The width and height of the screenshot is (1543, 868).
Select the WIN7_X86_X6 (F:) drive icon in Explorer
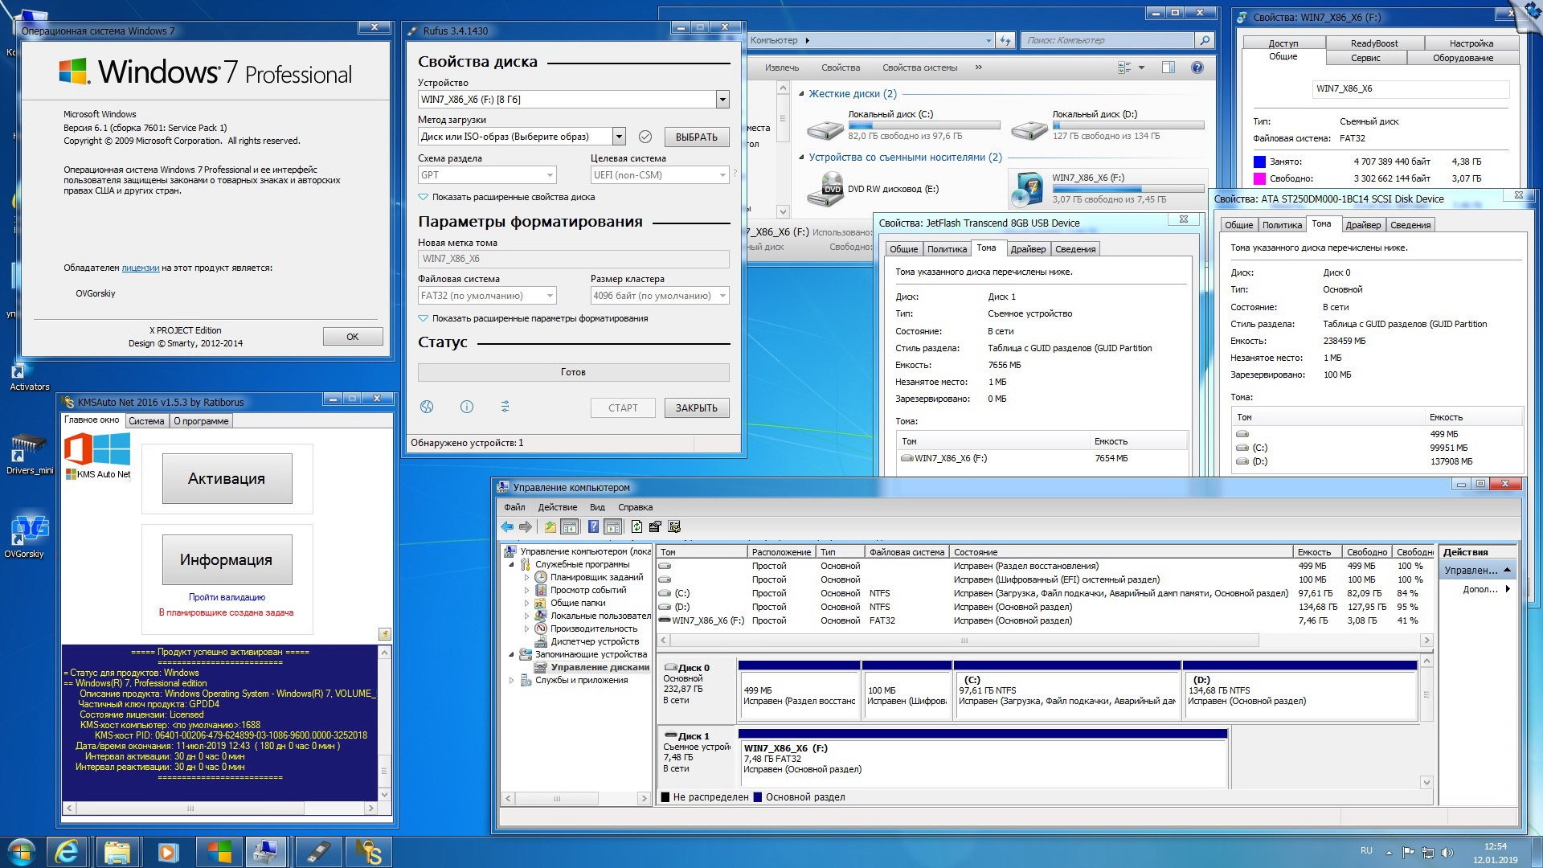(x=1029, y=189)
